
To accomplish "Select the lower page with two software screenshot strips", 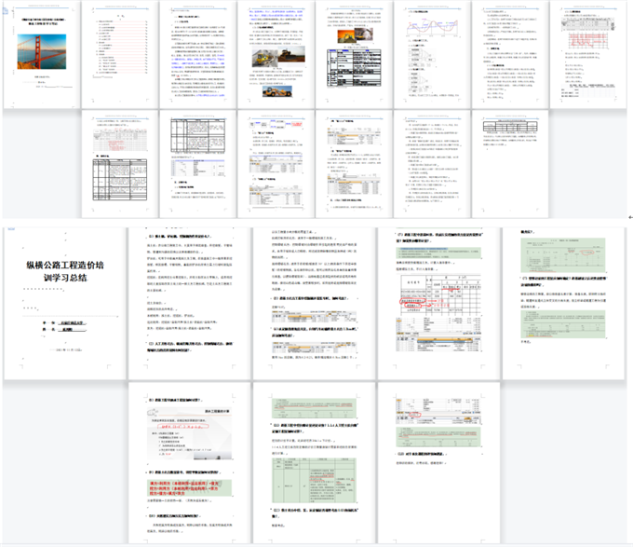I will [314, 304].
